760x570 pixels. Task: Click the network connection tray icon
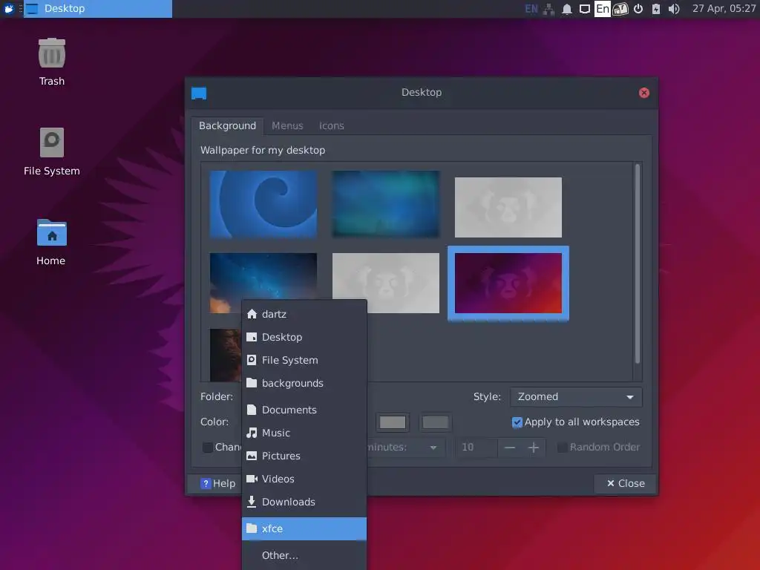(x=548, y=9)
